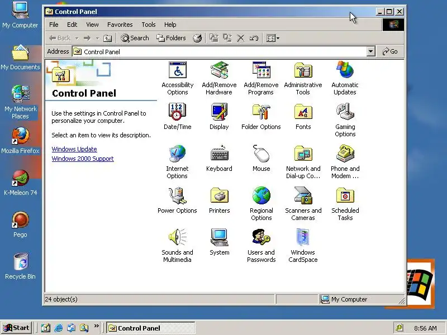Click the Search toolbar button

tap(135, 38)
